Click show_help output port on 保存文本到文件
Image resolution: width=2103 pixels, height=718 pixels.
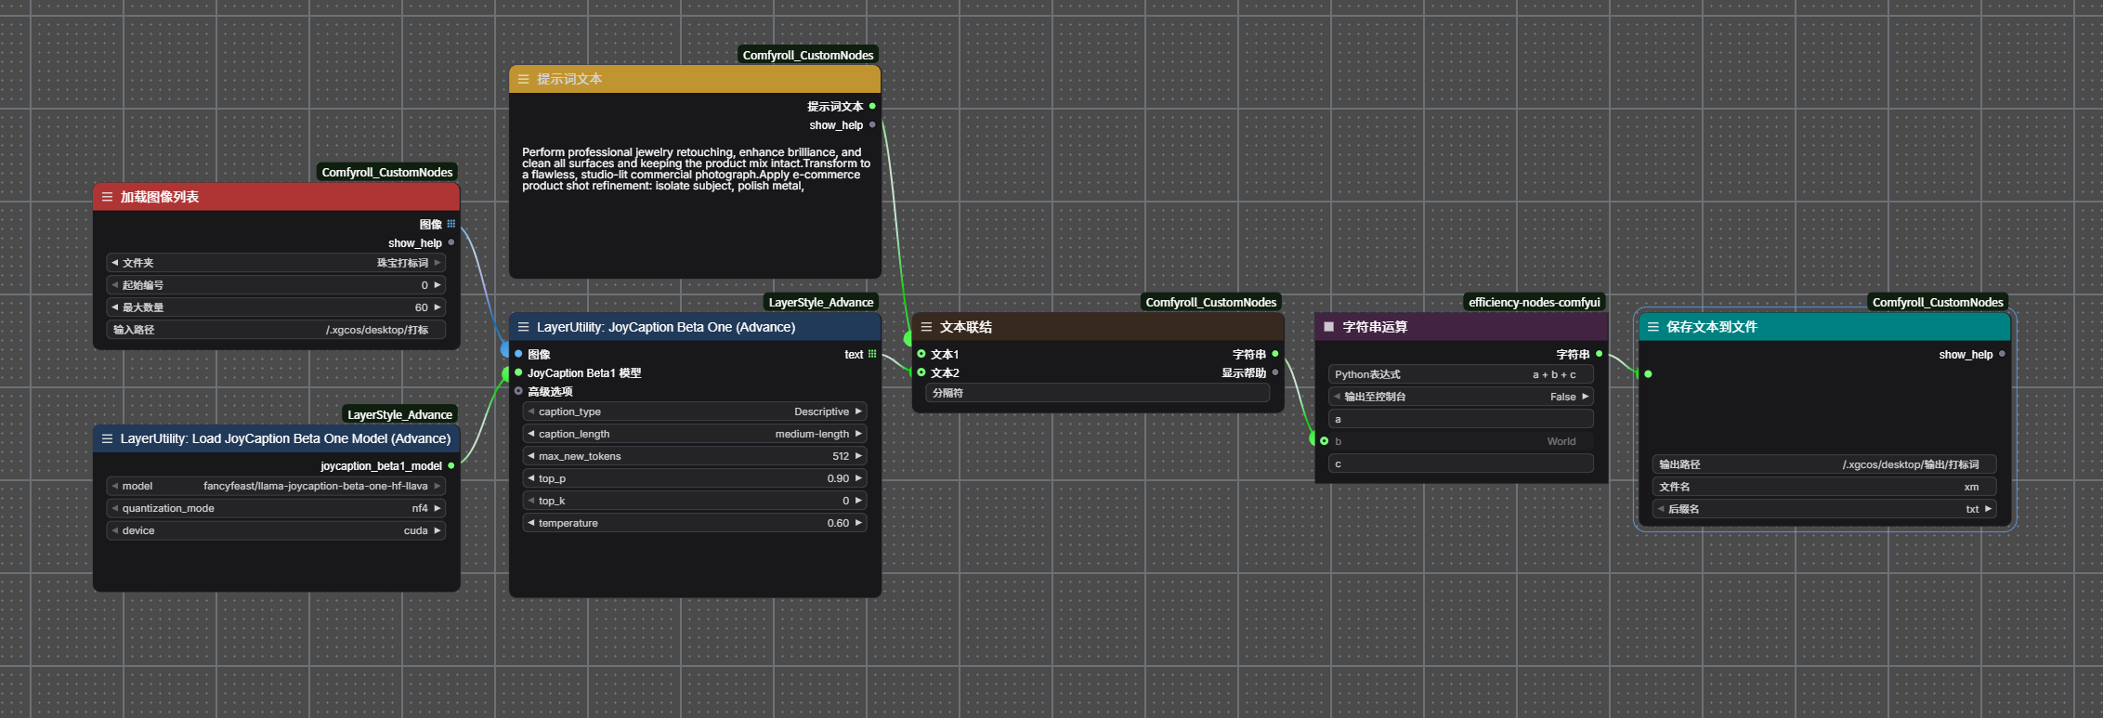(2002, 354)
